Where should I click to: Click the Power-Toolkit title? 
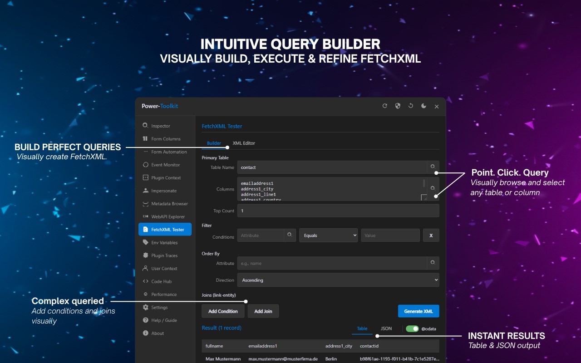point(160,106)
